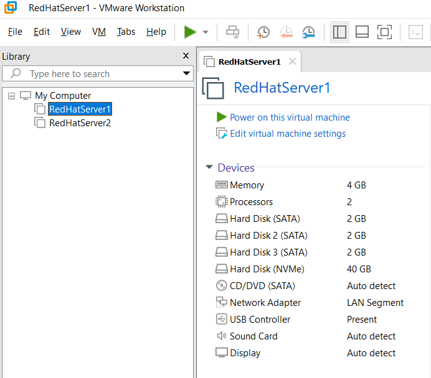Screen dimensions: 431x378
Task: Select RedHatServer2 in the library
Action: [x=80, y=123]
